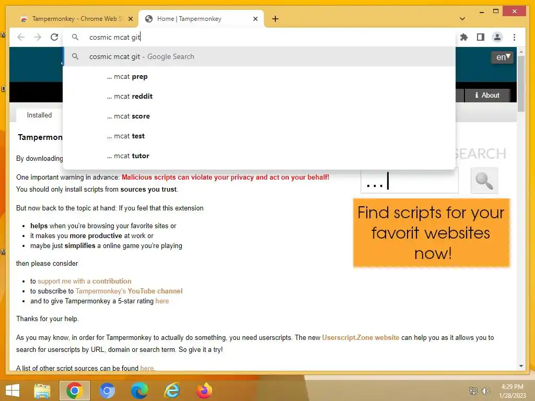This screenshot has height=401, width=535.
Task: Open 'support me with a contribution' link
Action: point(84,281)
